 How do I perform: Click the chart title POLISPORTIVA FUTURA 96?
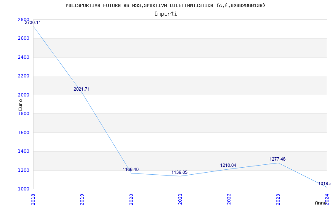tap(165, 5)
